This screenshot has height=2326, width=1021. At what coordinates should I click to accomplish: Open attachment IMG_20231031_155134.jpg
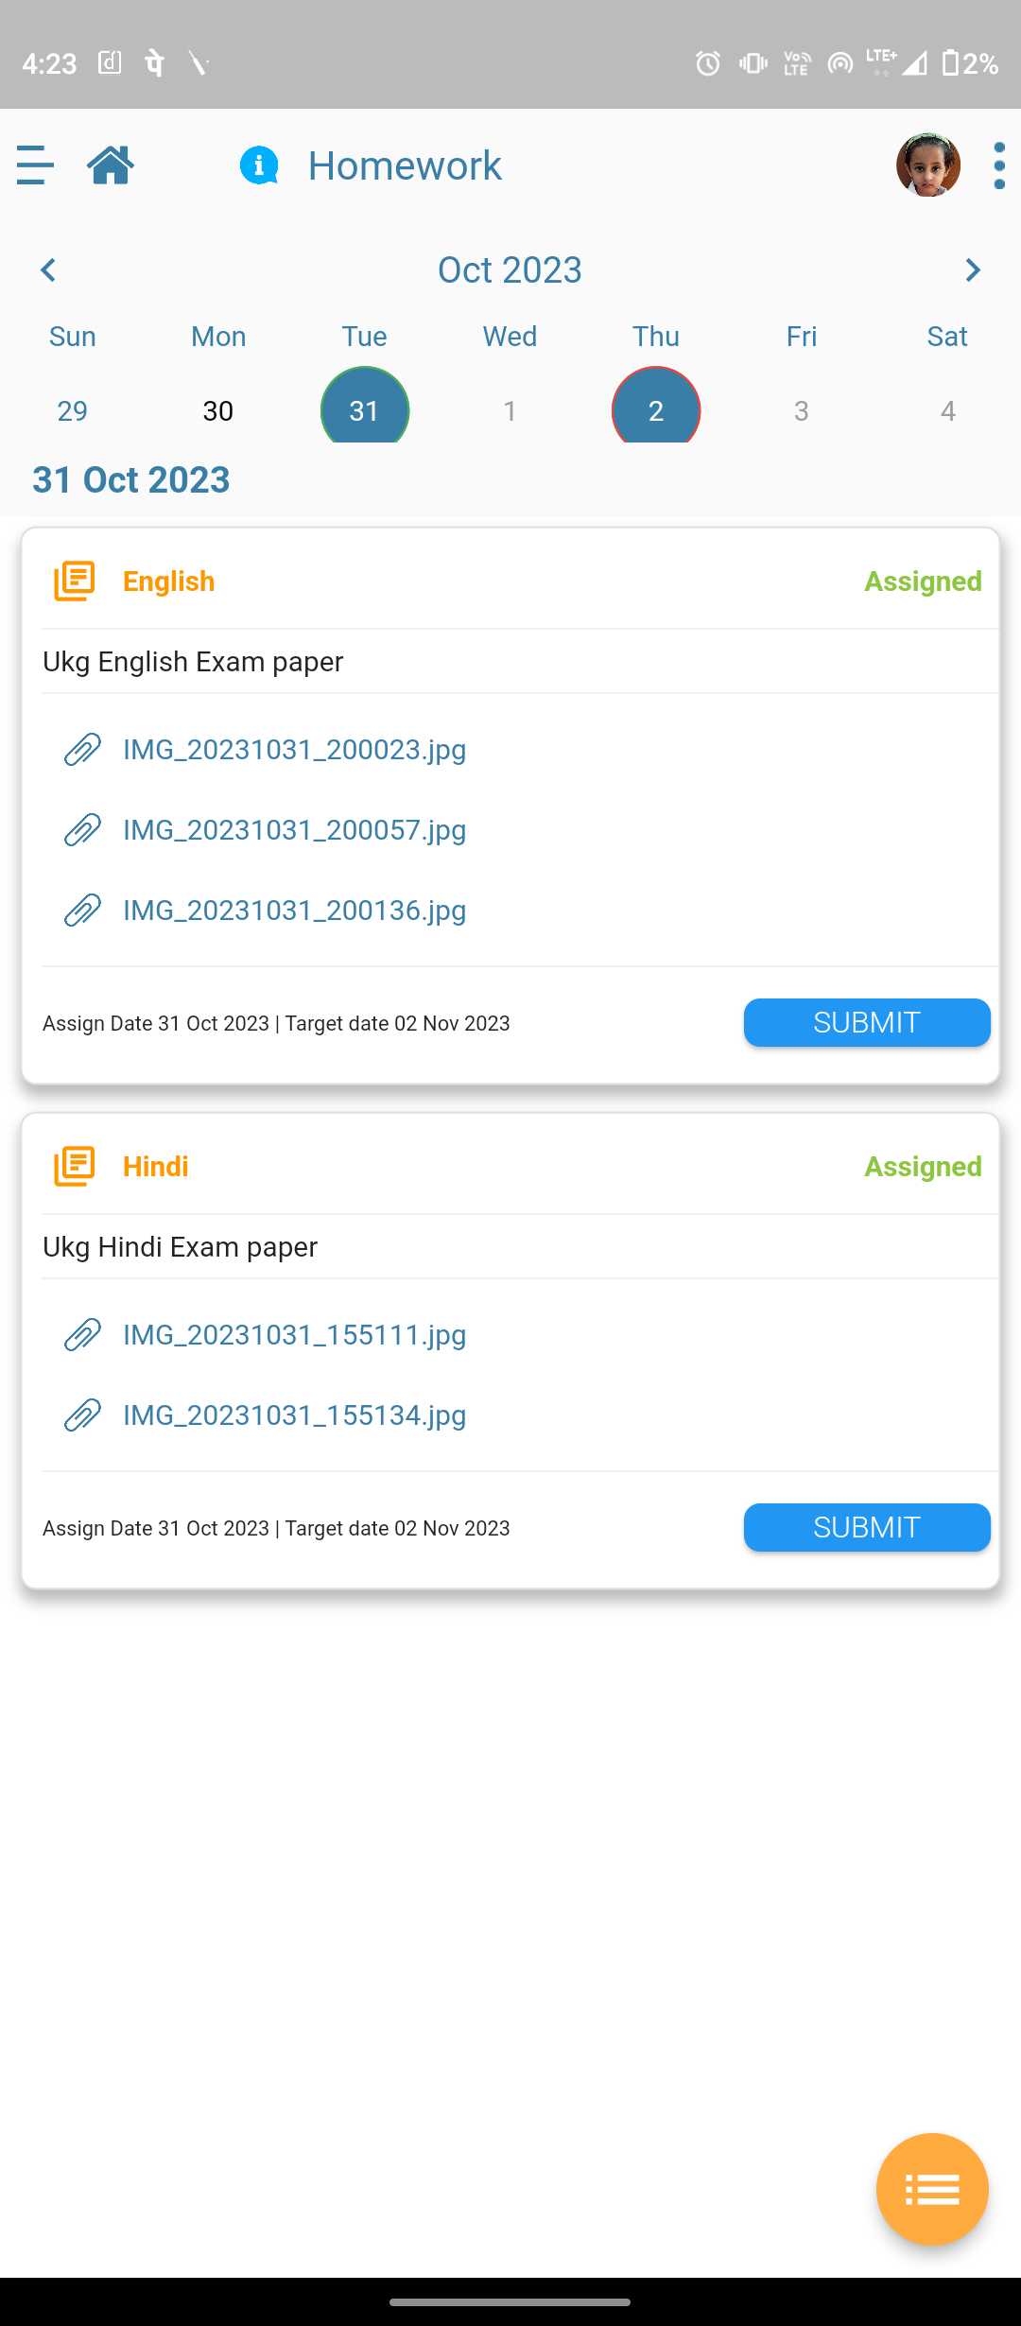point(295,1415)
